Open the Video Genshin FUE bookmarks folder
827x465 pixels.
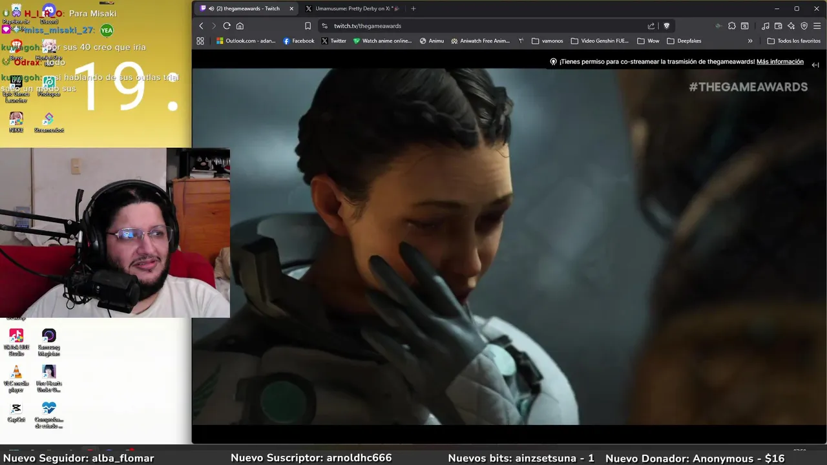[600, 41]
